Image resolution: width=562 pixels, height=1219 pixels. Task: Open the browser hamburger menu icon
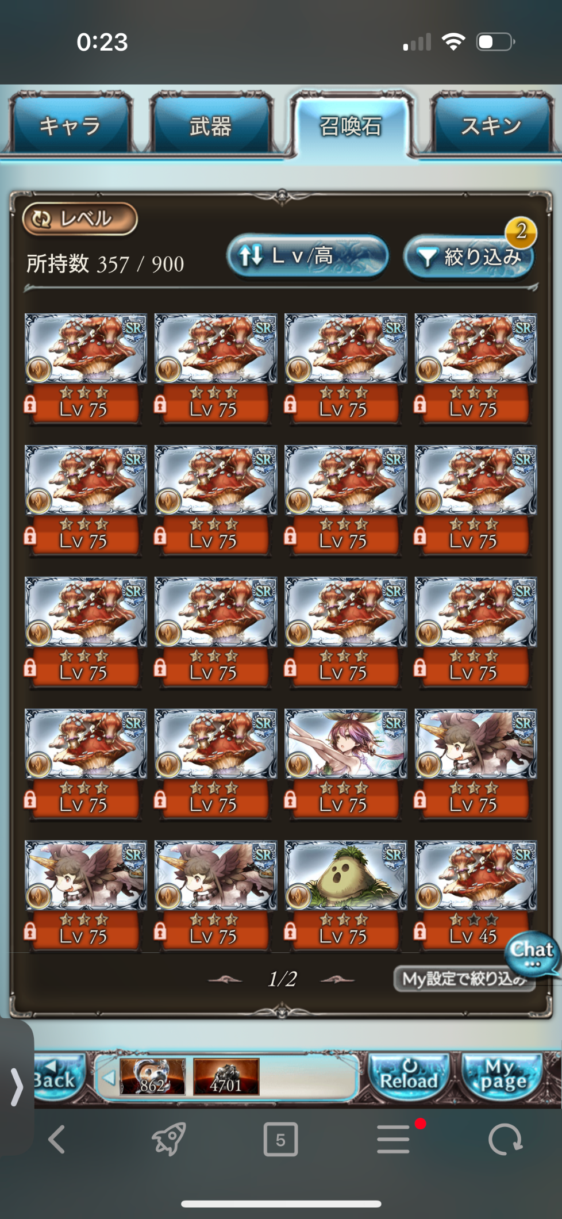click(394, 1139)
